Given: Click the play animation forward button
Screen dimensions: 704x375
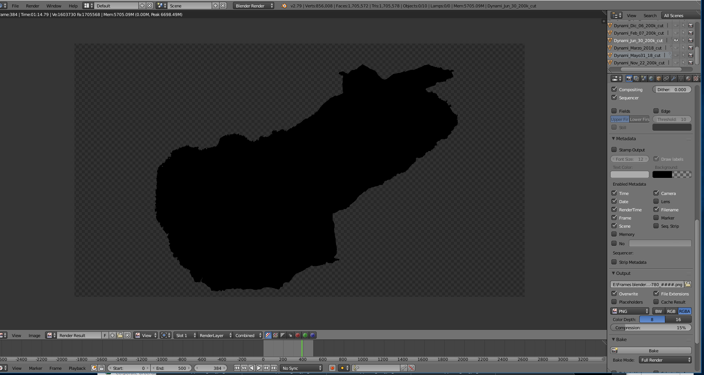Looking at the screenshot, I should (259, 368).
